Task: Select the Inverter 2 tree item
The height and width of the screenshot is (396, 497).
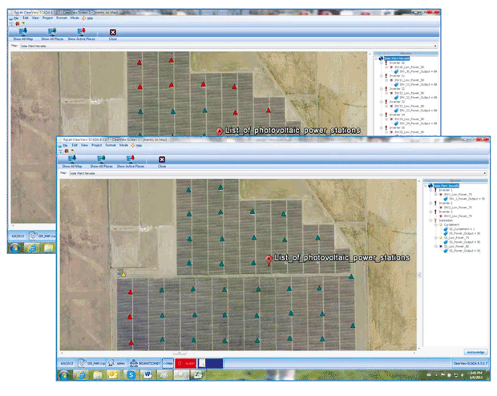Action: [446, 204]
